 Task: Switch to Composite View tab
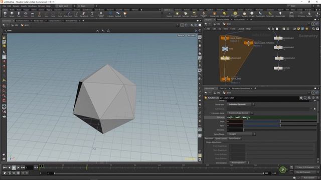55,20
